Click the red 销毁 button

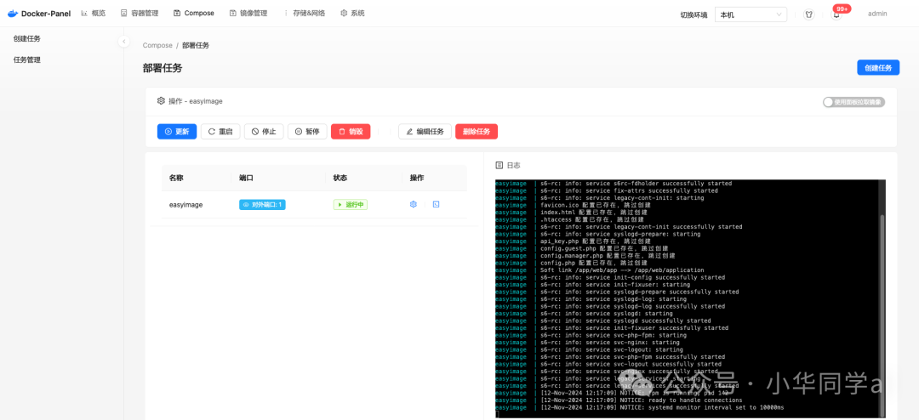(x=351, y=132)
